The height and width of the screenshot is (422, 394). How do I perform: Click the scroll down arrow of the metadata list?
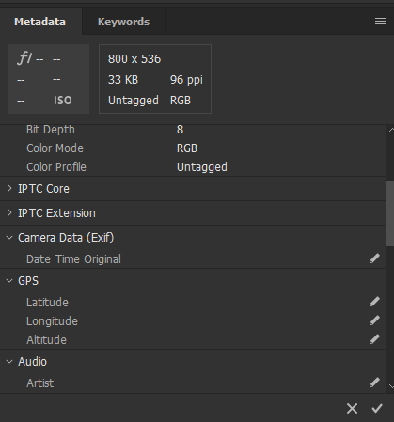tap(391, 386)
